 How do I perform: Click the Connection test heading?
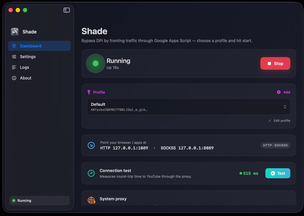click(115, 171)
